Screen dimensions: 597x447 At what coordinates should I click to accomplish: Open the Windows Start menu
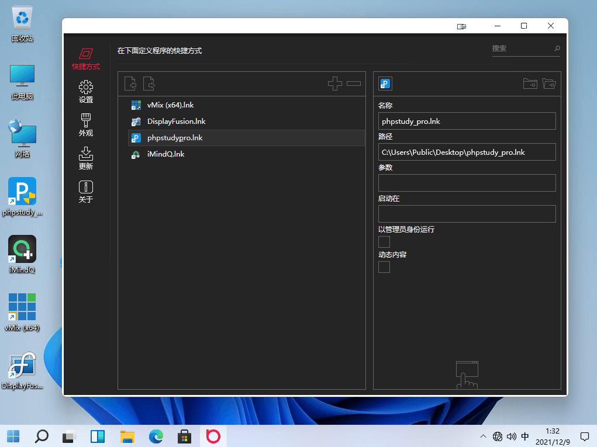click(x=13, y=436)
